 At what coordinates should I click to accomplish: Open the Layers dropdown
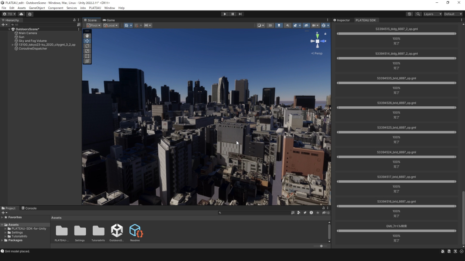pyautogui.click(x=432, y=14)
